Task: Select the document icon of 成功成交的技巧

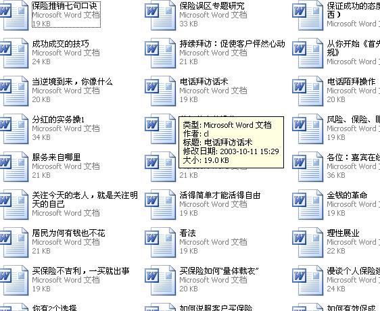Action: point(14,53)
